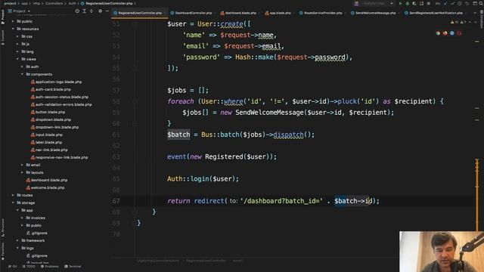
Task: Click project root in breadcrumb path
Action: point(10,3)
